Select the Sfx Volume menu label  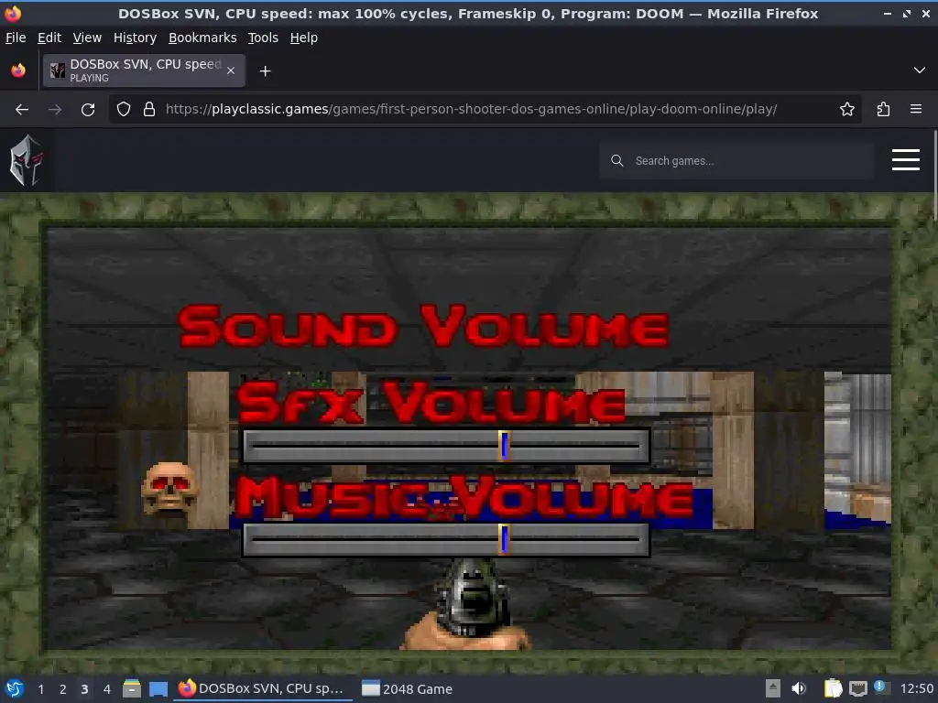coord(431,402)
